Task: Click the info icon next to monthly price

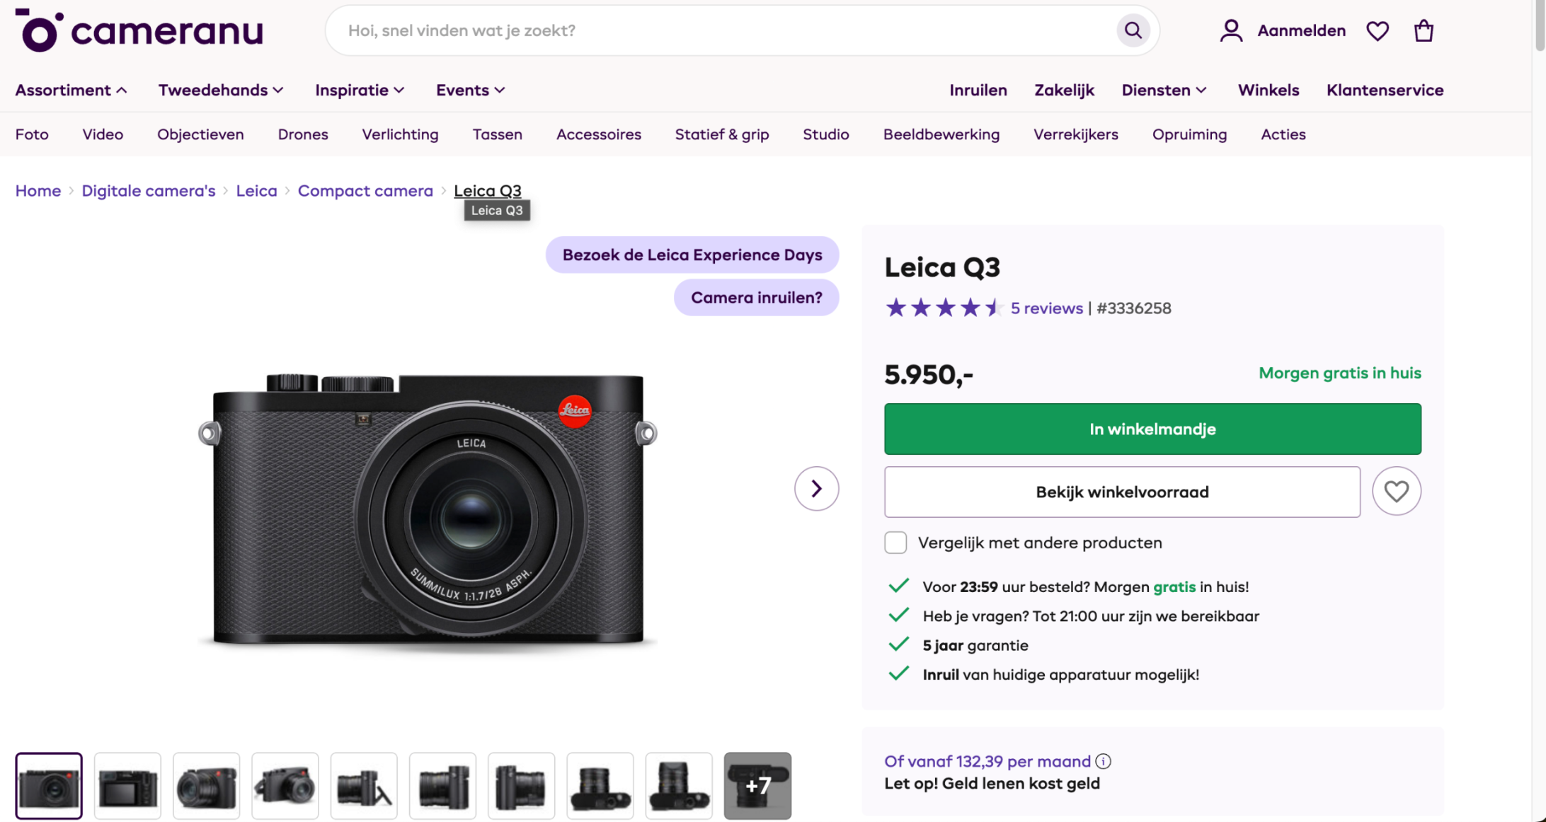Action: 1103,761
